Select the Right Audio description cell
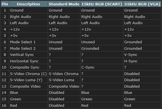162x109 pixels. [29, 17]
